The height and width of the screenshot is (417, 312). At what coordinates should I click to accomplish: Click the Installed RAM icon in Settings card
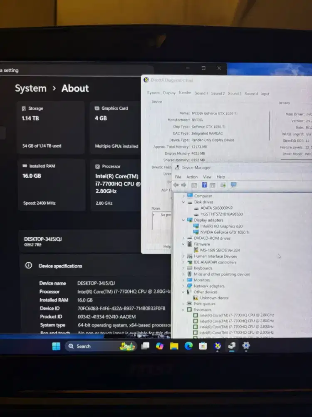pyautogui.click(x=25, y=166)
